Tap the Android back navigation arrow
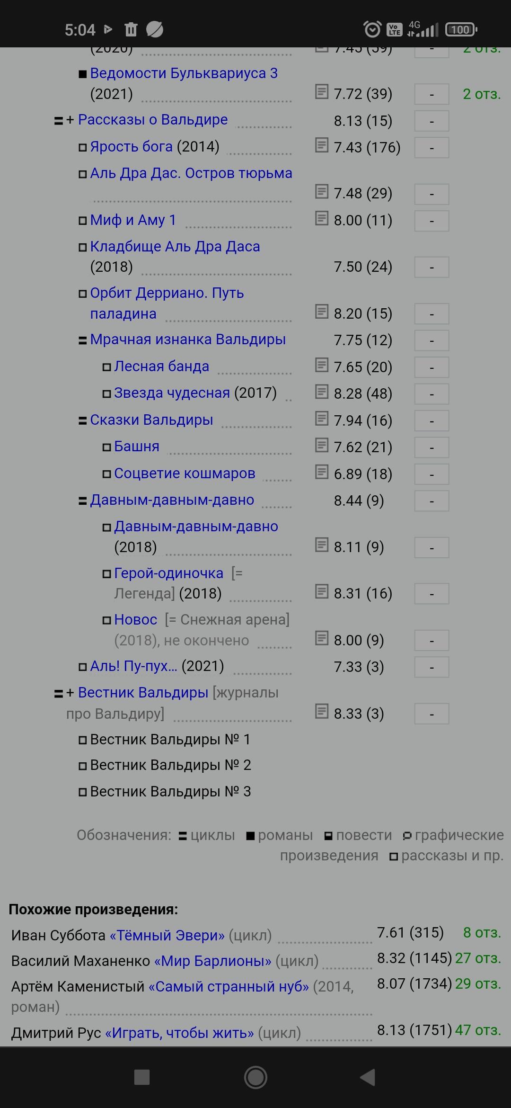The image size is (511, 1108). [368, 1077]
